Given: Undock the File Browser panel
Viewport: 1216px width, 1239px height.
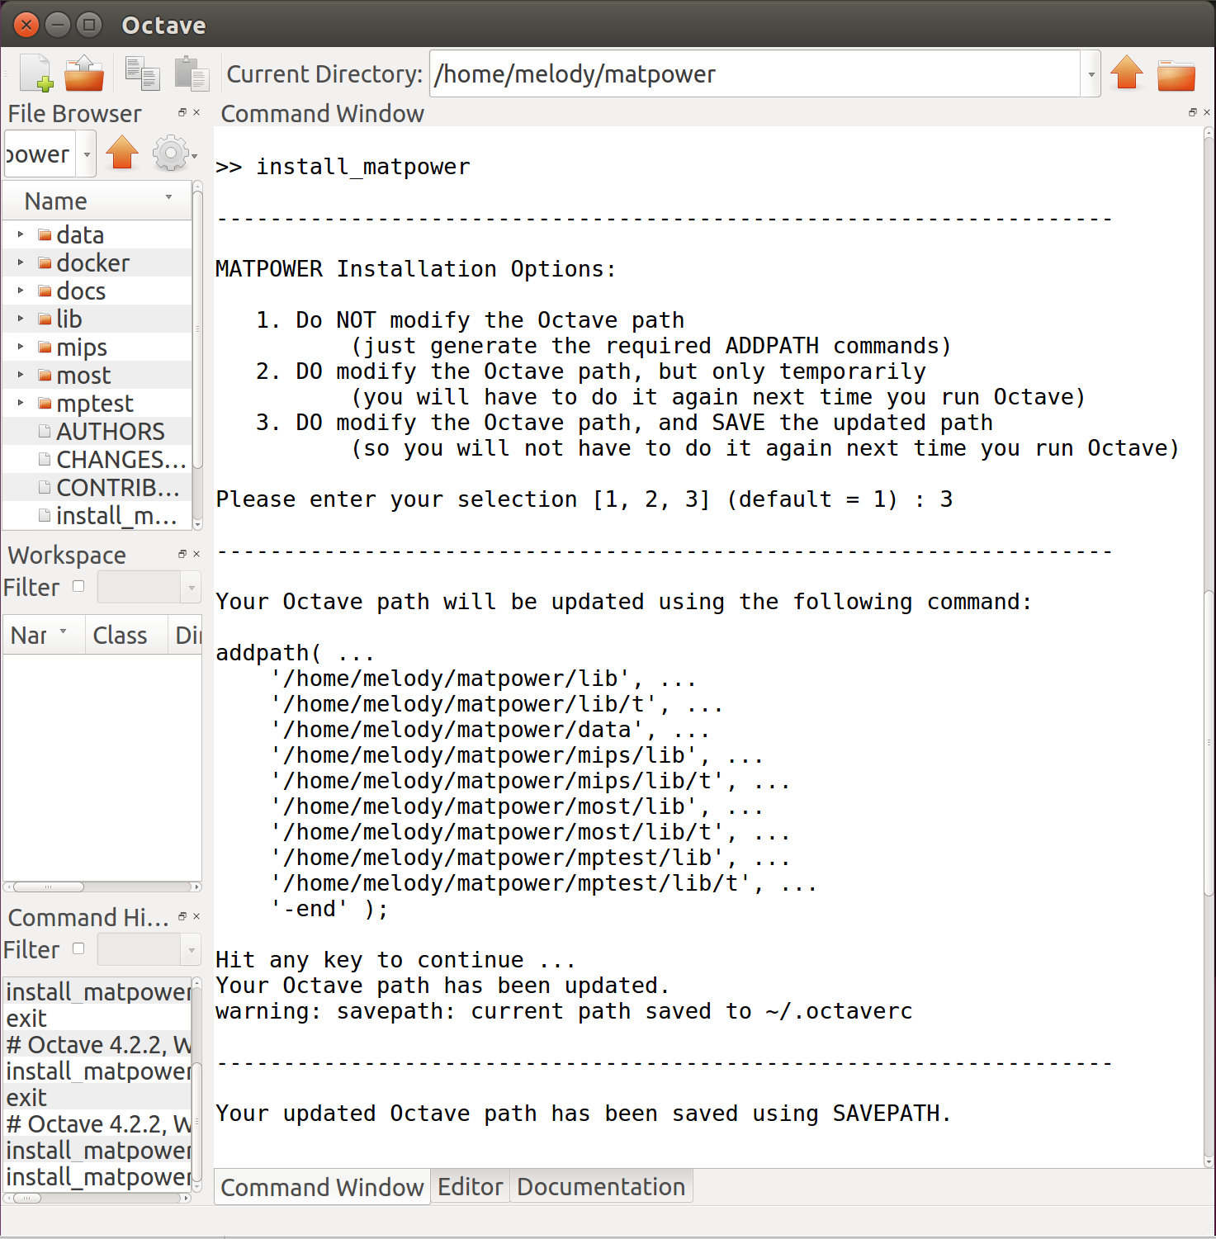Looking at the screenshot, I should 182,112.
